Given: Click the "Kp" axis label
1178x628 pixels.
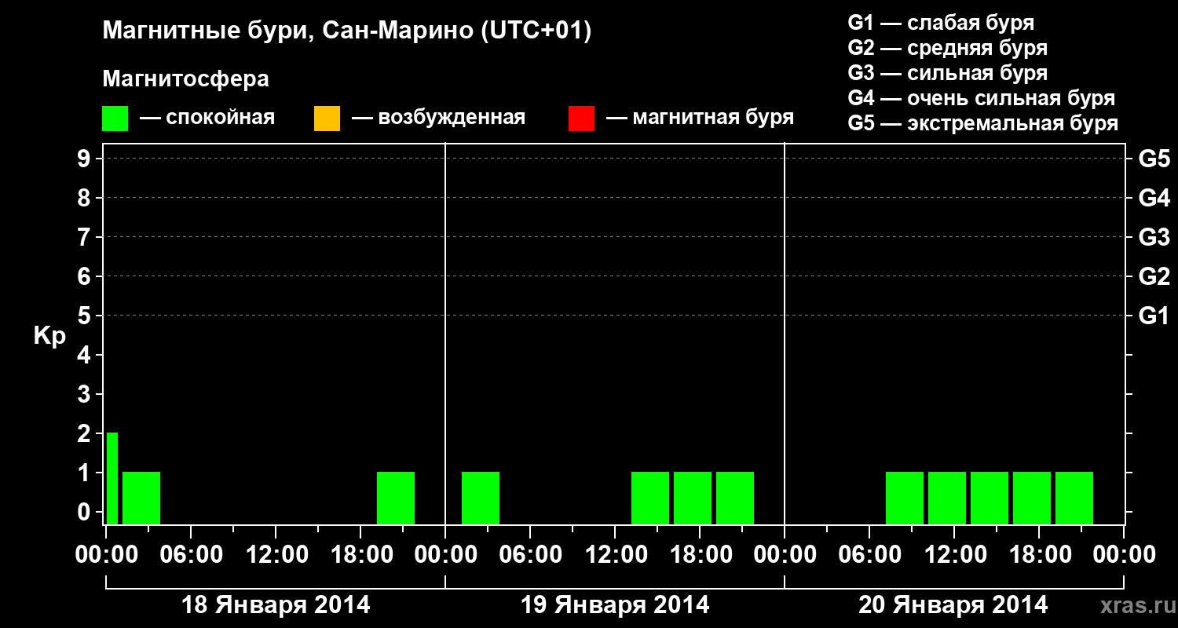Looking at the screenshot, I should pyautogui.click(x=49, y=337).
